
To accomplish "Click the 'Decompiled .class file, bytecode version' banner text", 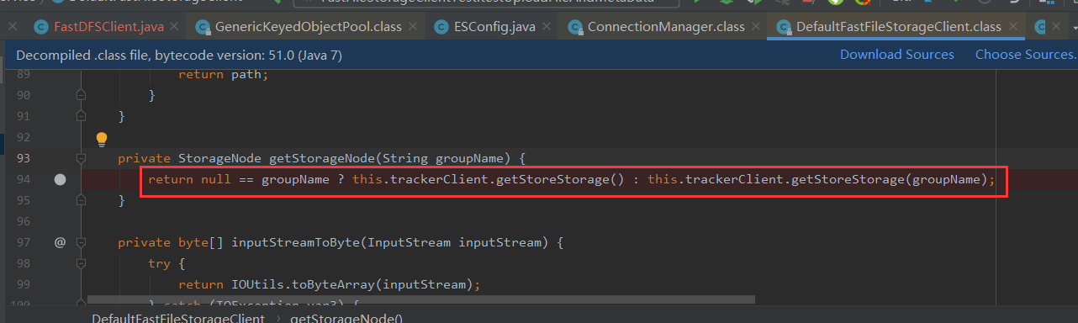I will [x=178, y=55].
